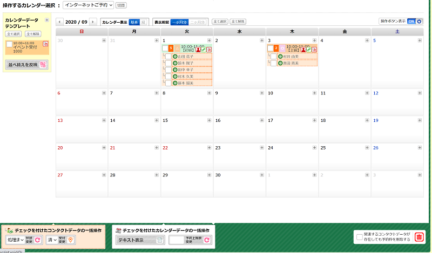Expand the plus icon on Saturday September 5
This screenshot has height=253, width=432.
click(420, 40)
